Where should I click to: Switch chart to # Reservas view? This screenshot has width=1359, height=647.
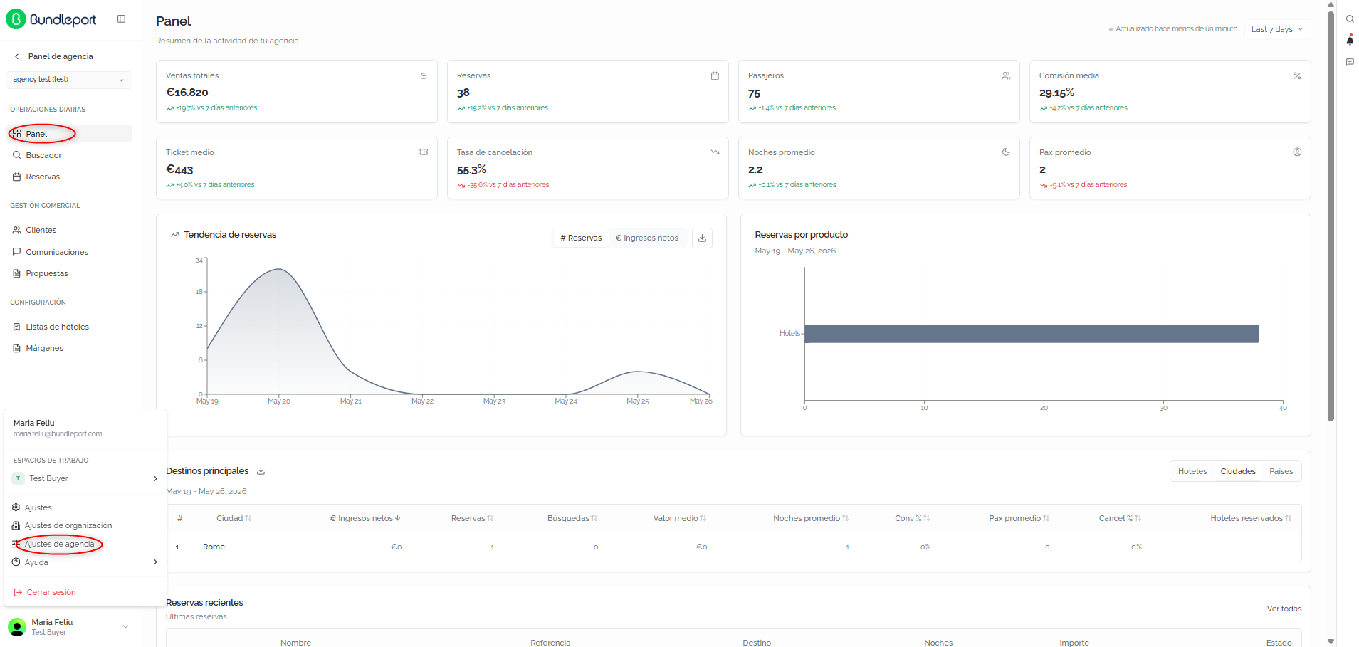(581, 238)
